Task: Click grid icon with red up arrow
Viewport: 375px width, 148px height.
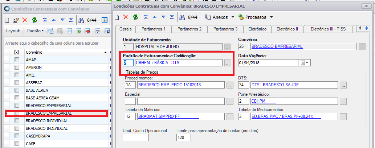Action: click(87, 31)
